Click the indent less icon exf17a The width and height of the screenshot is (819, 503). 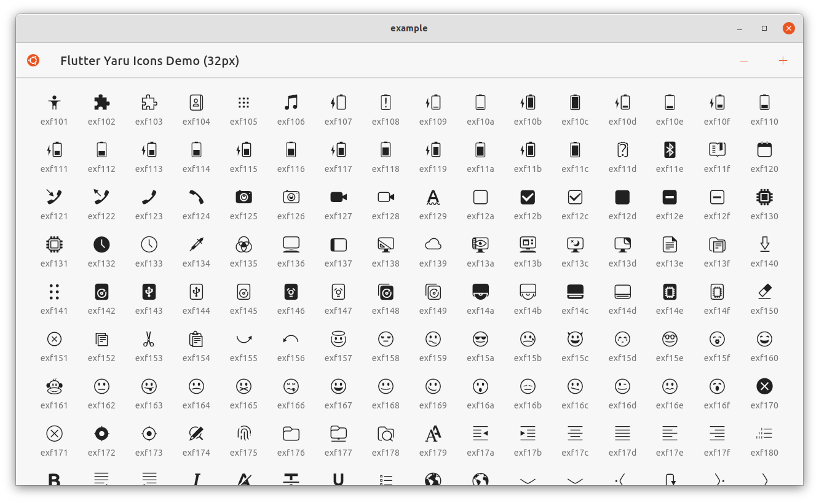tap(480, 433)
